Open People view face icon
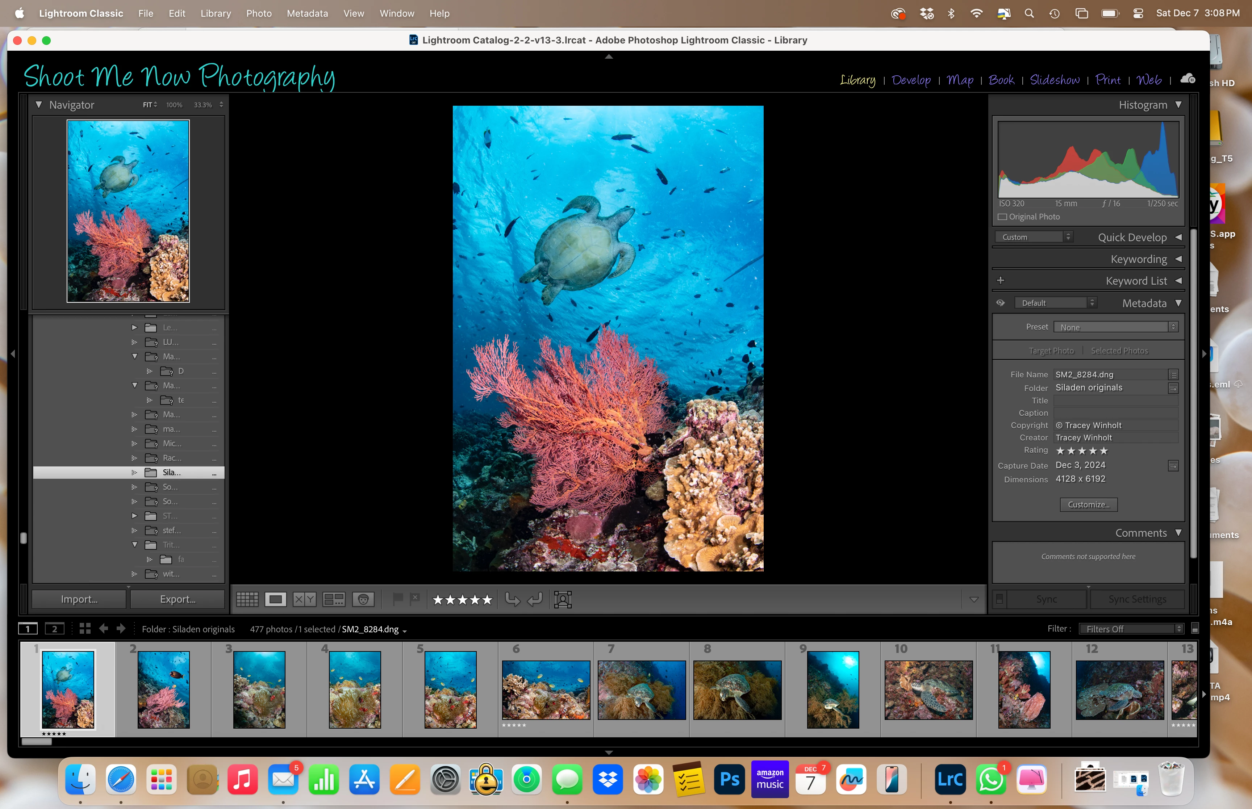This screenshot has height=809, width=1252. tap(363, 599)
